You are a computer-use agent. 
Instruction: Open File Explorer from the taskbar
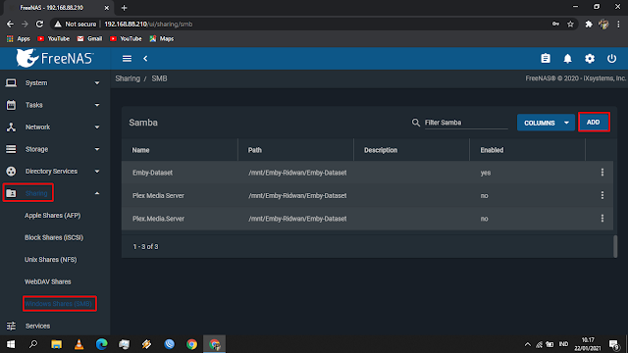click(x=56, y=344)
